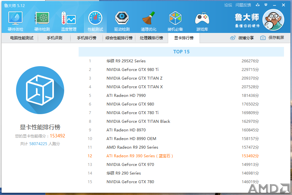Switch to 电脑性能测试 tab
Viewport: 292px width, 195px height.
22,38
